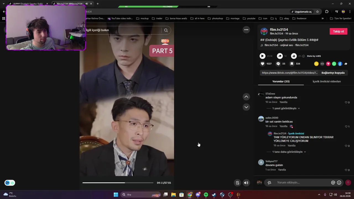Send to friends with red paper-plane icon
354x199 pixels.
pos(328,64)
